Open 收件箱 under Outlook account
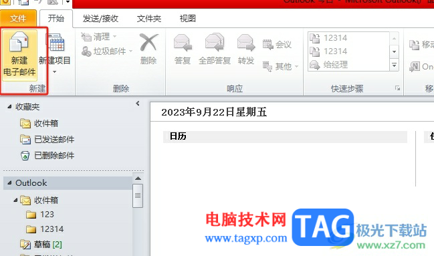The image size is (434, 256). (x=39, y=200)
